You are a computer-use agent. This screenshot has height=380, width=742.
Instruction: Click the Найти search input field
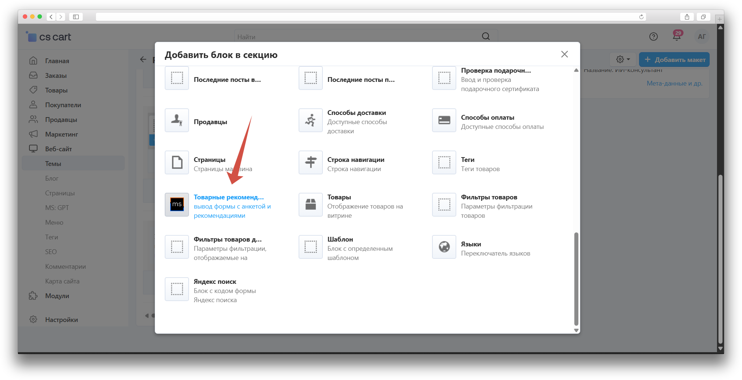coord(357,37)
